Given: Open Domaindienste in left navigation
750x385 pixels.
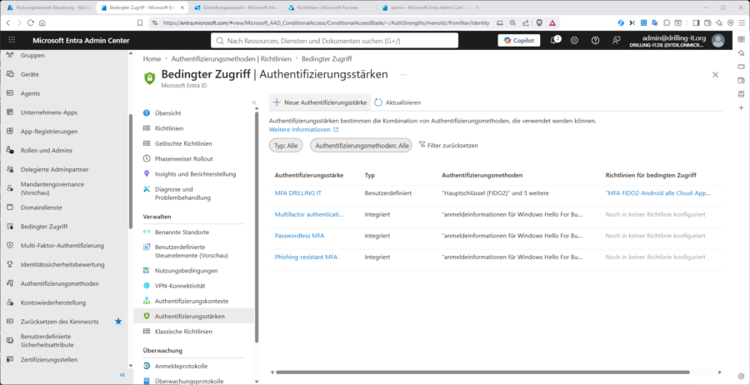Looking at the screenshot, I should click(x=42, y=207).
